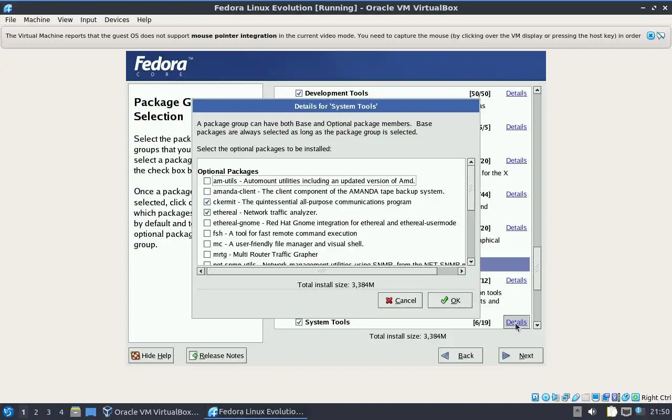Check the ethereal-gnome package checkbox
The width and height of the screenshot is (672, 420).
point(207,223)
